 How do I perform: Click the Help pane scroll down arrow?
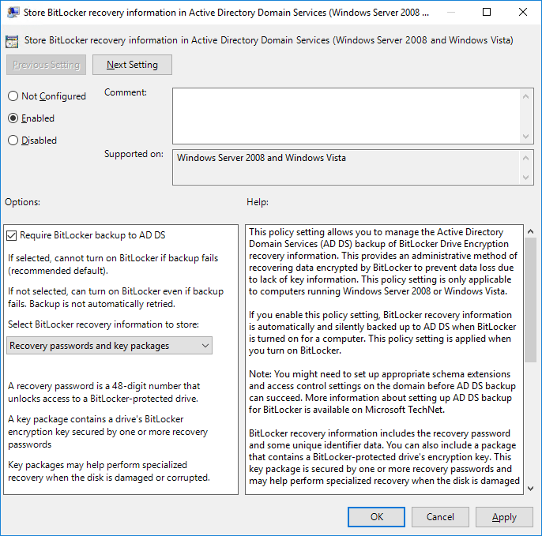coord(531,489)
